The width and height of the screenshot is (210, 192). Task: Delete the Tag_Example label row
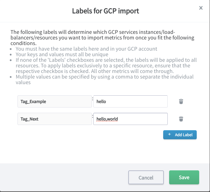tap(181, 102)
